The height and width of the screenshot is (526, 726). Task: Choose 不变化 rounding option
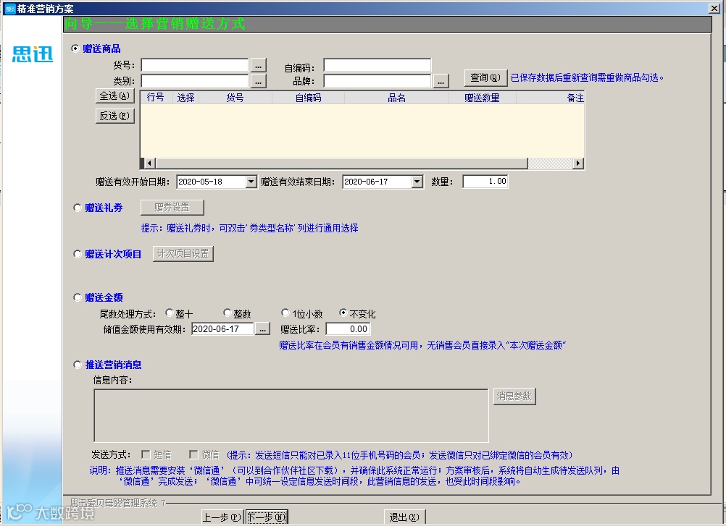(343, 313)
